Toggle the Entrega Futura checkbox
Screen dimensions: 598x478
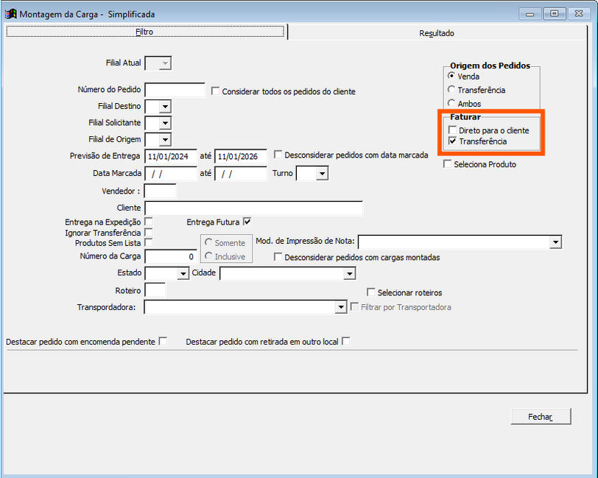click(x=247, y=221)
